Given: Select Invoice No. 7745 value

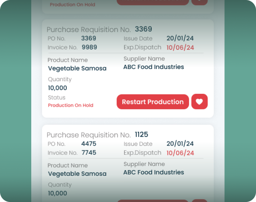Looking at the screenshot, I should click(89, 153).
